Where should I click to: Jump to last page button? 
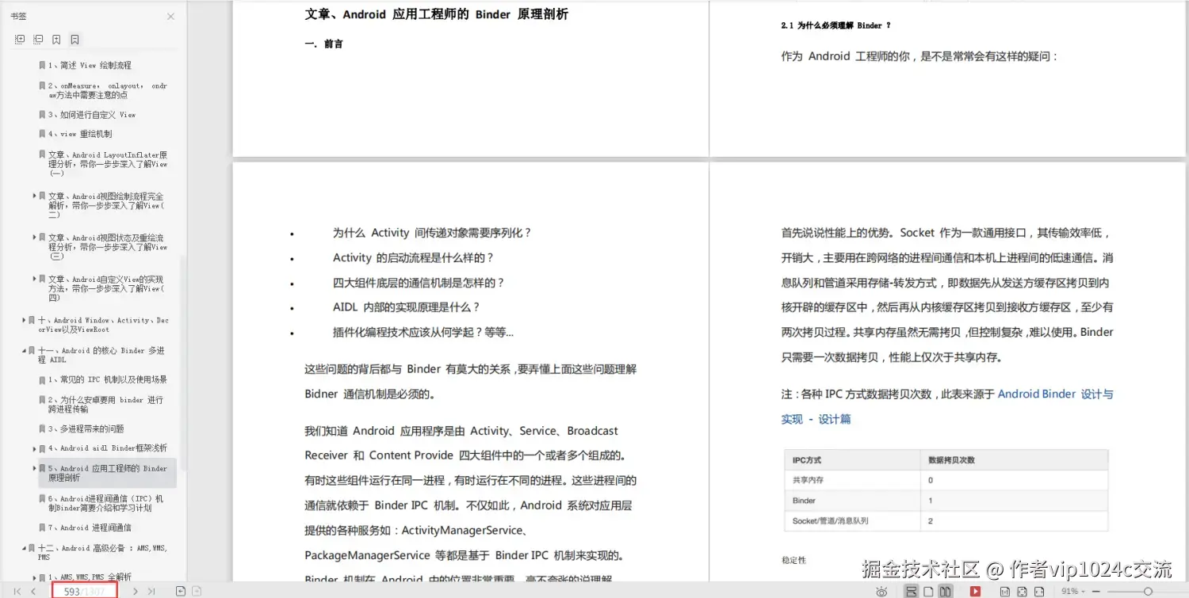151,591
